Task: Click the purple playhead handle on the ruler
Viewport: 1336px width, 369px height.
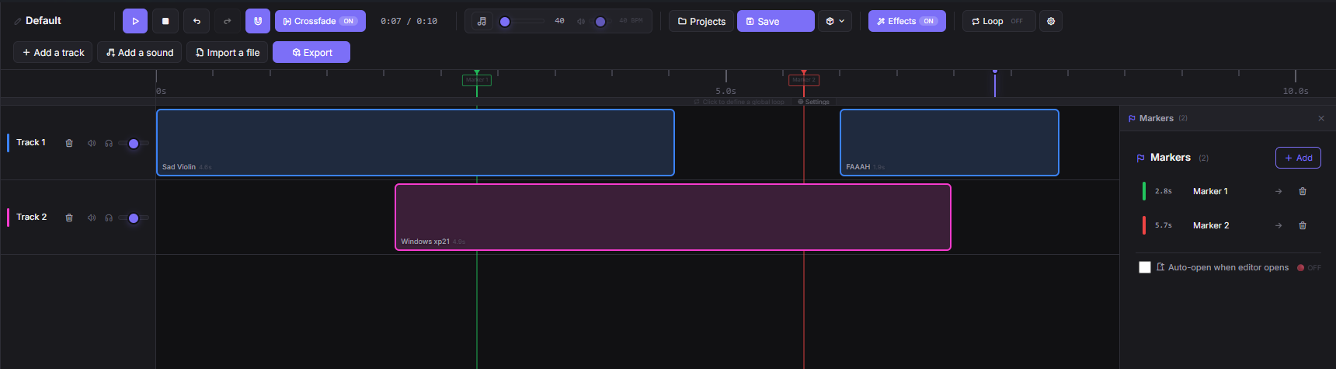Action: (x=995, y=71)
